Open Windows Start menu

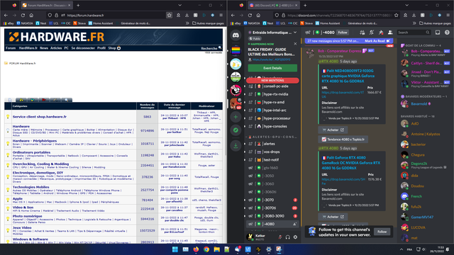point(175,249)
